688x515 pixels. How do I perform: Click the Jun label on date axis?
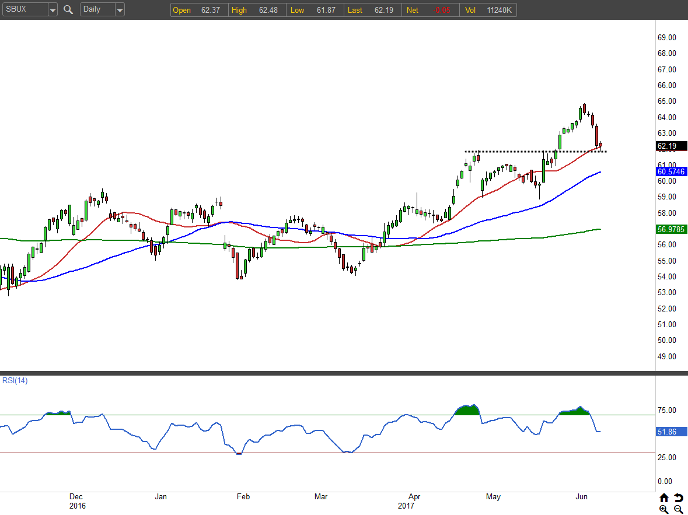[581, 497]
